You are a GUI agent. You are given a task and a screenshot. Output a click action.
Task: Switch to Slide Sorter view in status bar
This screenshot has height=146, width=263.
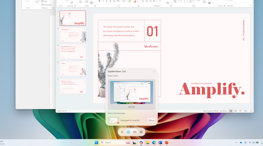(x=235, y=111)
